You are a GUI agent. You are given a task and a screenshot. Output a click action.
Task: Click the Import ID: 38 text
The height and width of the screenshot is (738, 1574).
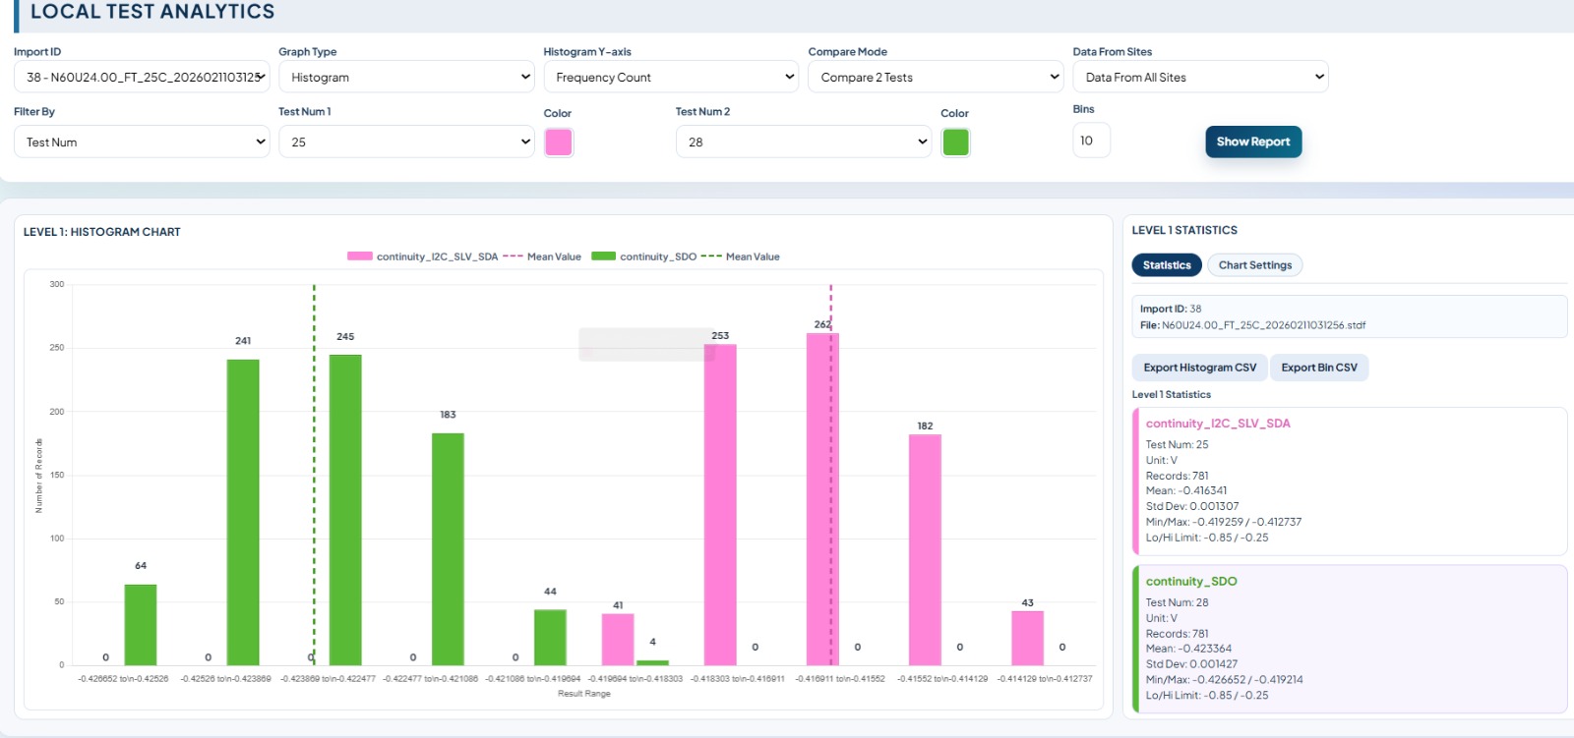click(x=1171, y=309)
